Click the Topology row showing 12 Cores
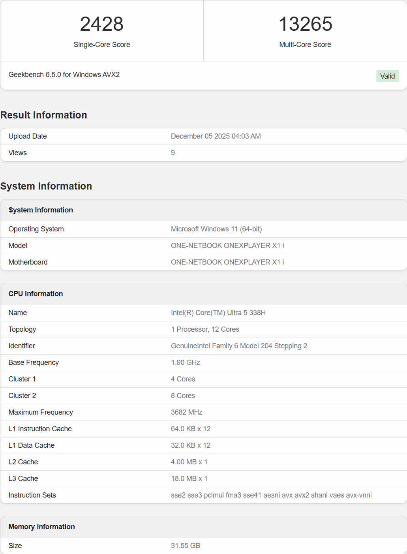Viewport: 407px width, 554px height. tap(205, 329)
